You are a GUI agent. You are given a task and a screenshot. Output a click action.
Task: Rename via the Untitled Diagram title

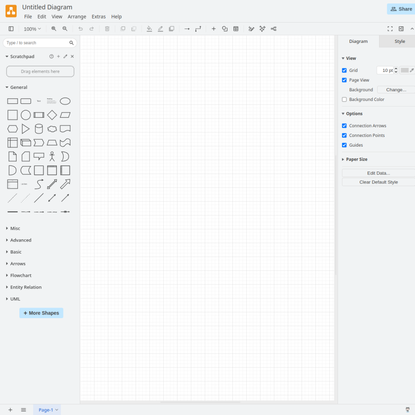pyautogui.click(x=47, y=7)
